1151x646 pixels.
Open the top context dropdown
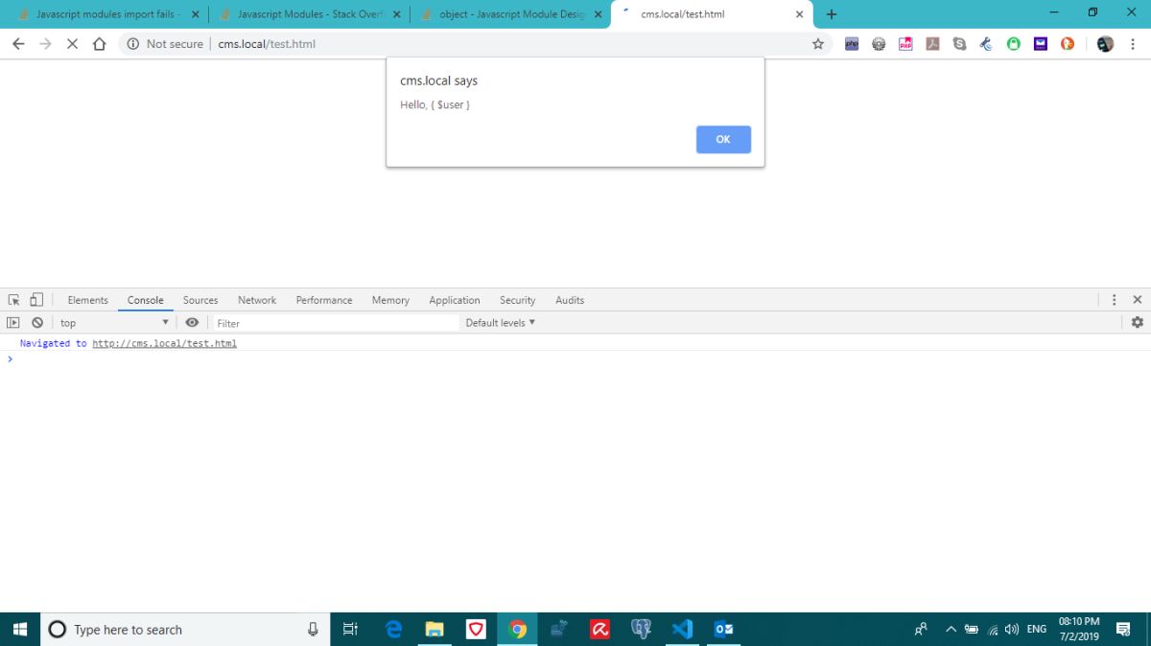tap(114, 323)
